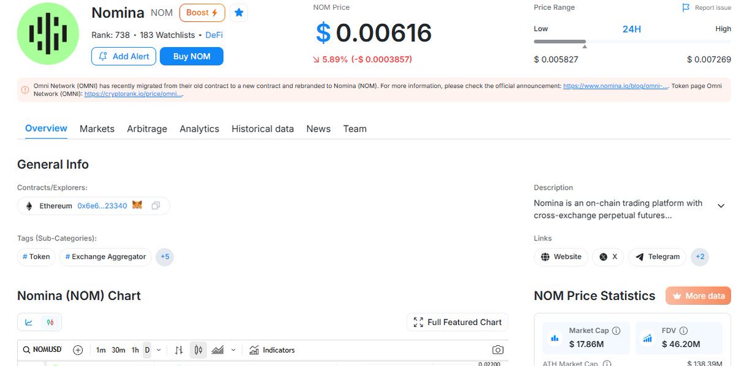The width and height of the screenshot is (736, 366).
Task: Open contract address 0x6e6...23340 link
Action: point(102,206)
